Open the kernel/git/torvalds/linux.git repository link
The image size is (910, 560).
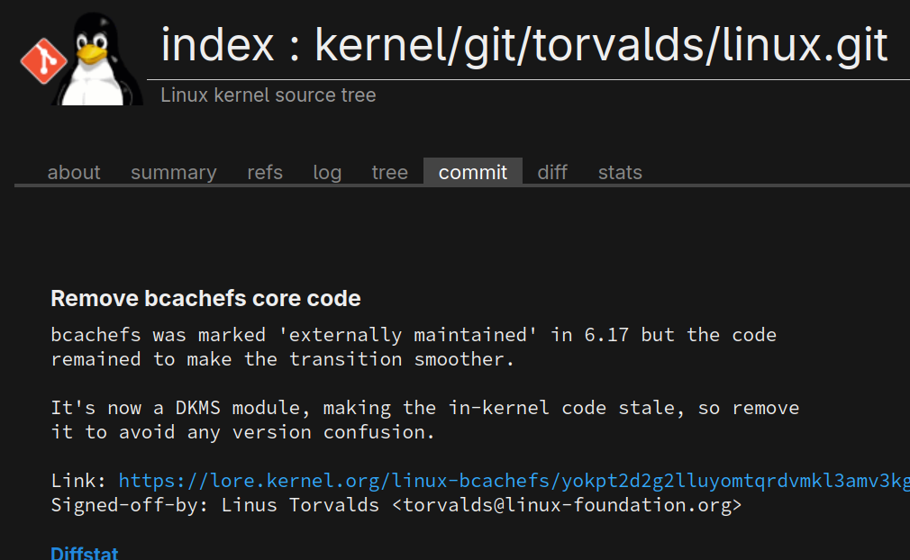click(x=601, y=45)
